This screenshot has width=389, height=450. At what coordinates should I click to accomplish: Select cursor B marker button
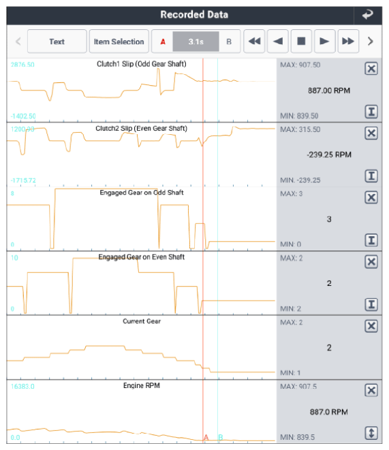pyautogui.click(x=229, y=42)
